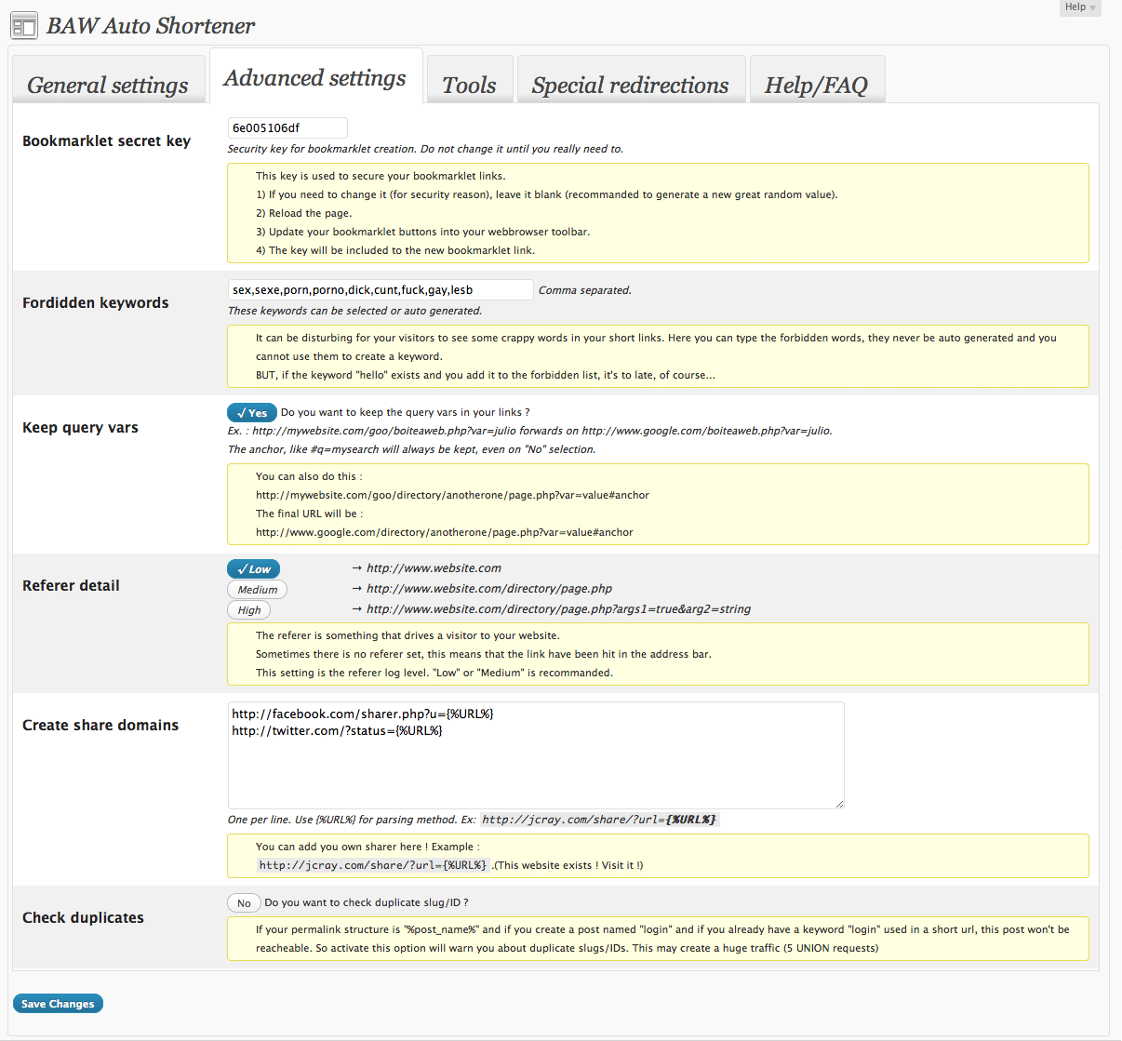Click 'The final URL will be :' text
1122x1041 pixels.
point(309,514)
